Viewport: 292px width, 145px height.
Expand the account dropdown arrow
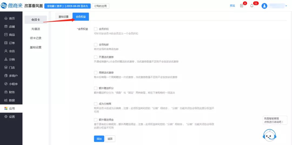[286, 6]
